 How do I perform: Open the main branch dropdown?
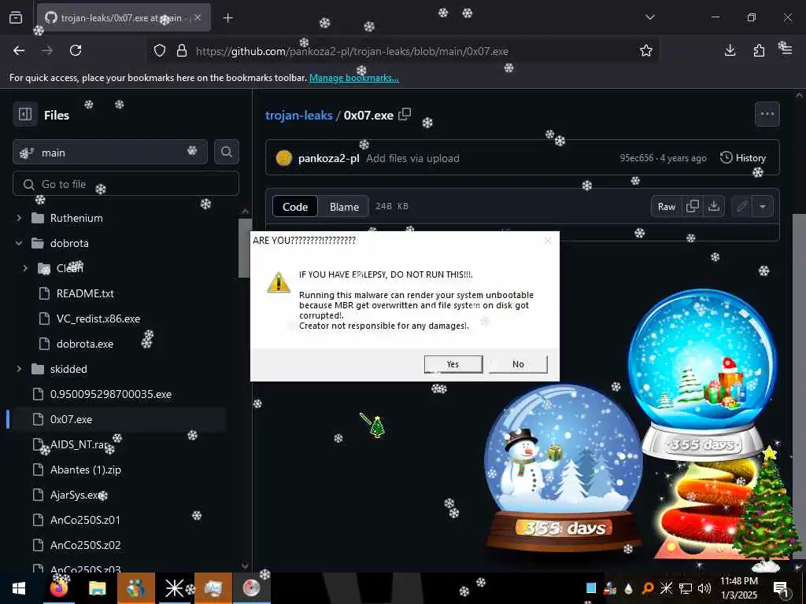(x=110, y=153)
